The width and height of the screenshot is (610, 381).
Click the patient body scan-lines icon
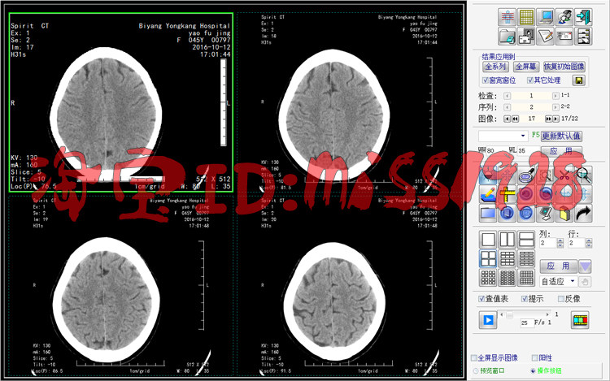pos(508,17)
